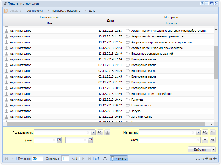Focus the Текст filter input

(x=170, y=140)
